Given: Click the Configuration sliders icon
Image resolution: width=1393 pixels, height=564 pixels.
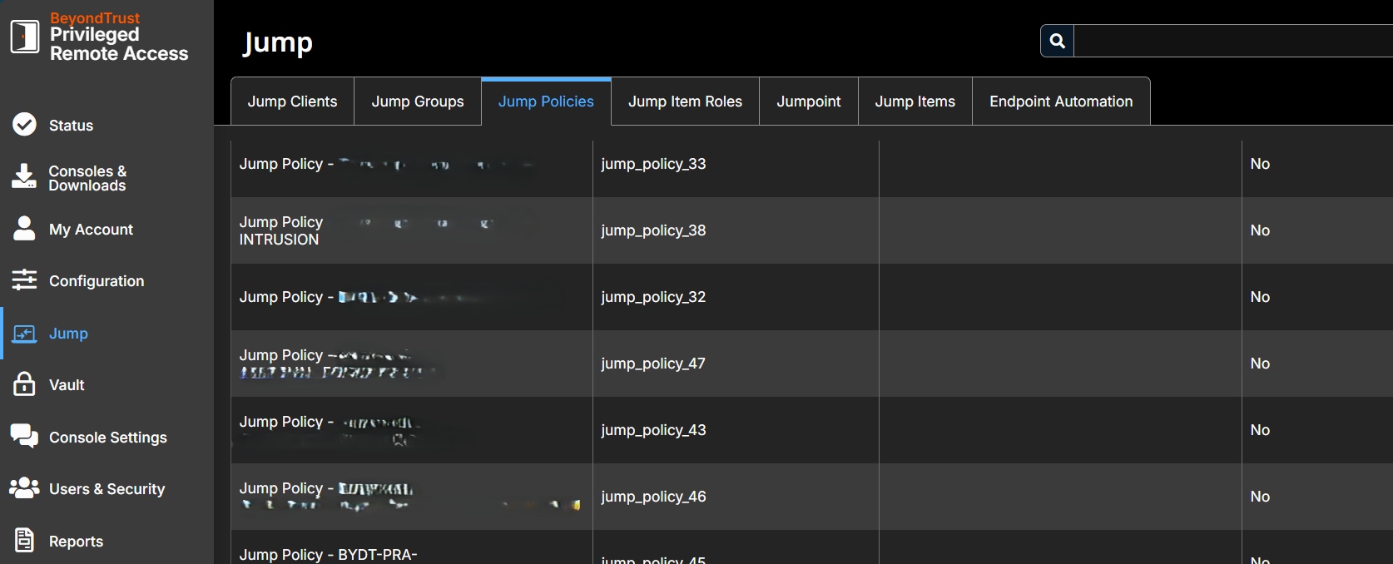Looking at the screenshot, I should tap(24, 280).
